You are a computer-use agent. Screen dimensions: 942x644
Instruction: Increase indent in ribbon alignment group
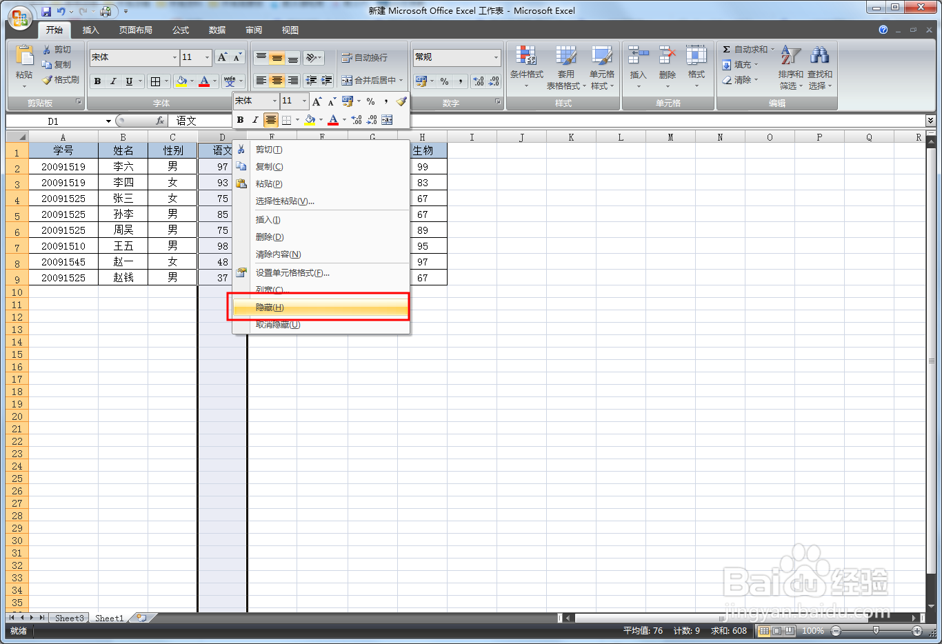[x=327, y=81]
